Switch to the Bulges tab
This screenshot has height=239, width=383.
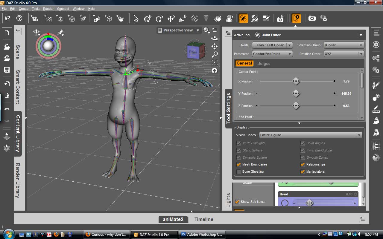click(264, 63)
